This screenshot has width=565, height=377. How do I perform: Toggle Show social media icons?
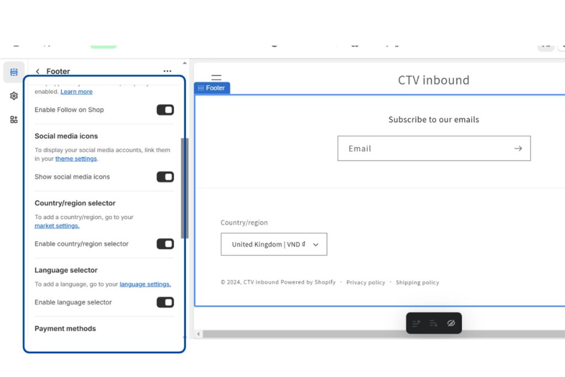[x=165, y=177]
